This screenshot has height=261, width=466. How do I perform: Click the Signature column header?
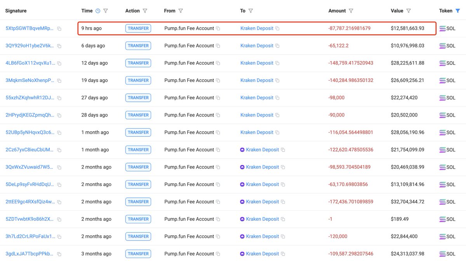(16, 11)
